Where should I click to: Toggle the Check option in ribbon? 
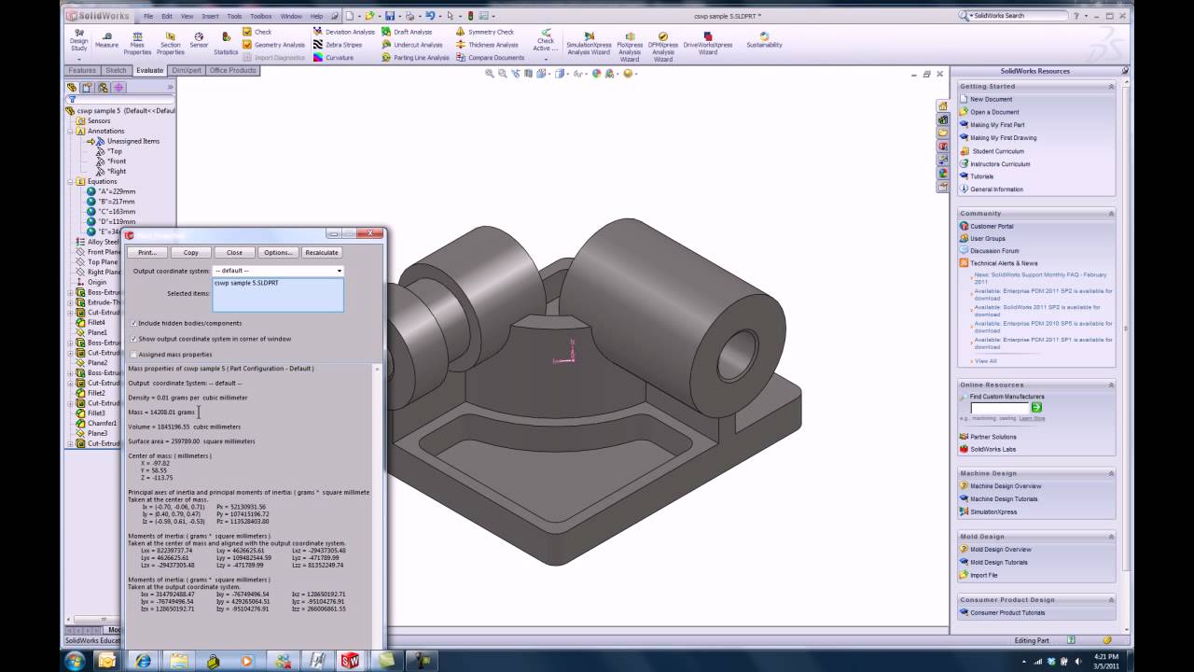pyautogui.click(x=257, y=32)
